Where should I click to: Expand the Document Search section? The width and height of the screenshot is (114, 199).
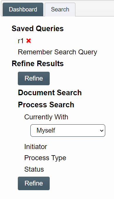click(x=50, y=93)
